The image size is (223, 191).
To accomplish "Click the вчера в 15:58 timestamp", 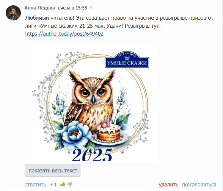I will [72, 8].
